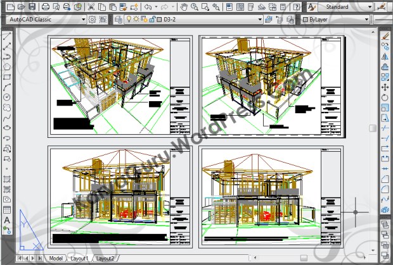393x265 pixels.
Task: Open Layer Properties Manager icon
Action: 119,19
